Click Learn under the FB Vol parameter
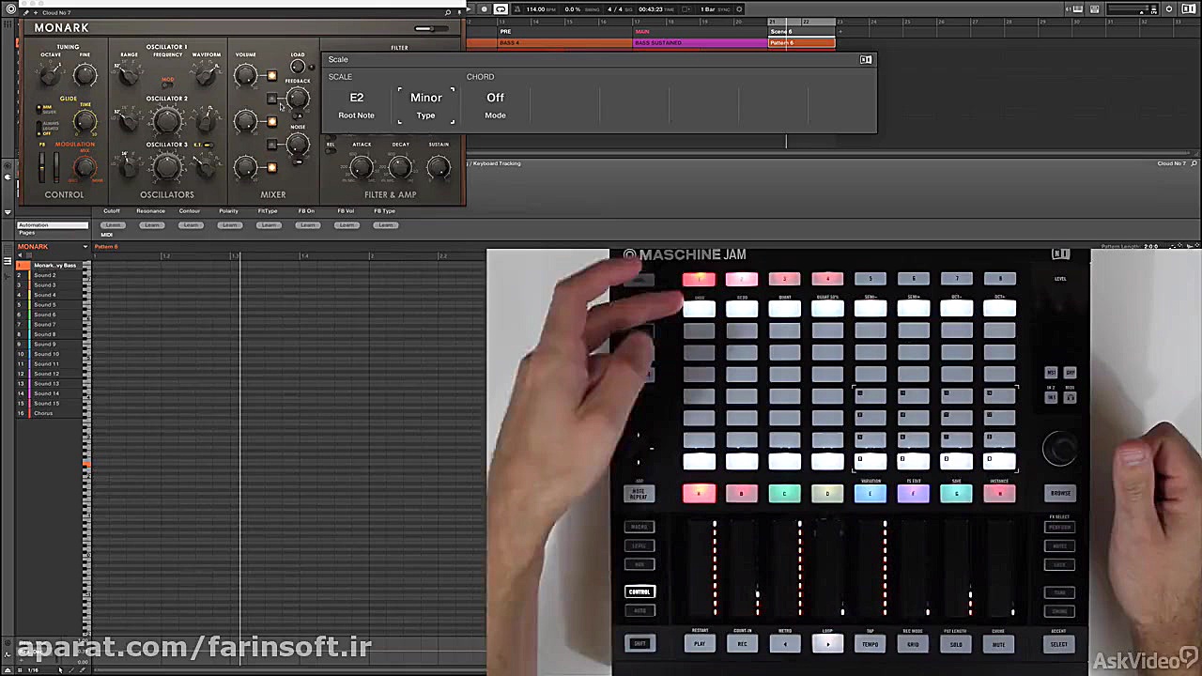Screen dimensions: 1202x676 (x=347, y=225)
